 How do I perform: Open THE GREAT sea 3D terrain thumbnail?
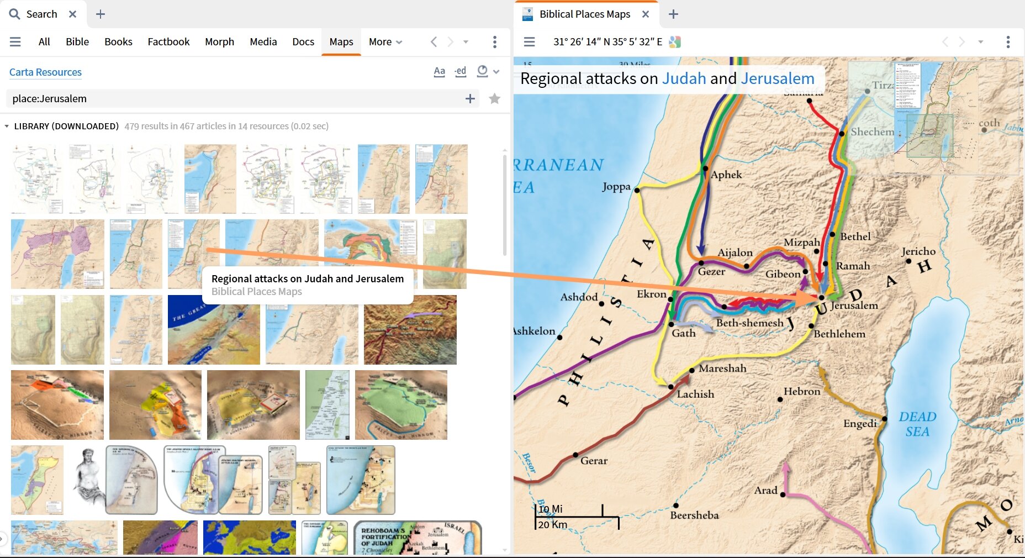tap(213, 329)
